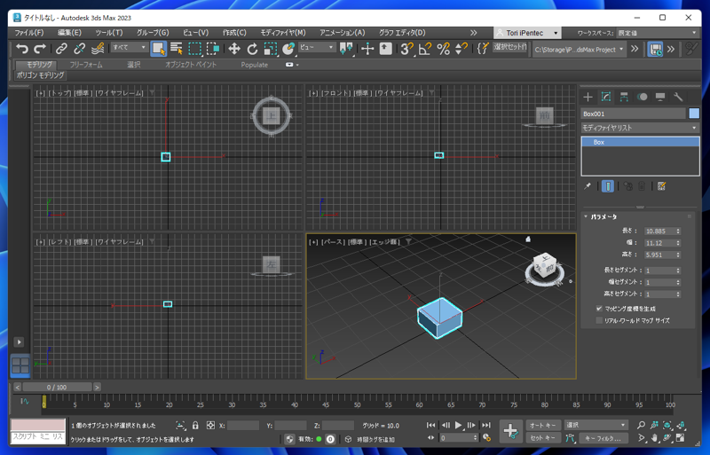Click the Edit Named Selection Sets icon
The height and width of the screenshot is (455, 710).
click(483, 49)
